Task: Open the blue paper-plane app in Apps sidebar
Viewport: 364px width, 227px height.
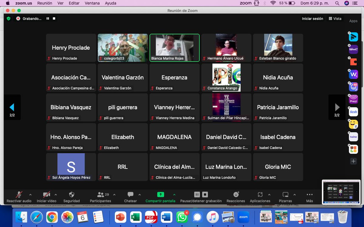Action: (353, 37)
